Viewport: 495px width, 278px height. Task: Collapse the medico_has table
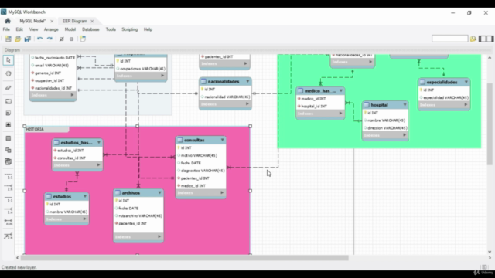click(341, 91)
